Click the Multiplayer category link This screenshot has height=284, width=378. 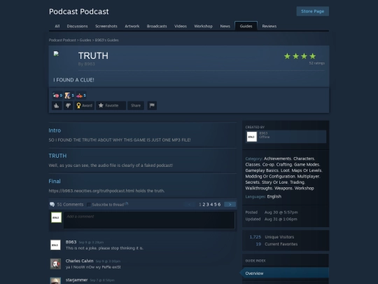pos(308,176)
